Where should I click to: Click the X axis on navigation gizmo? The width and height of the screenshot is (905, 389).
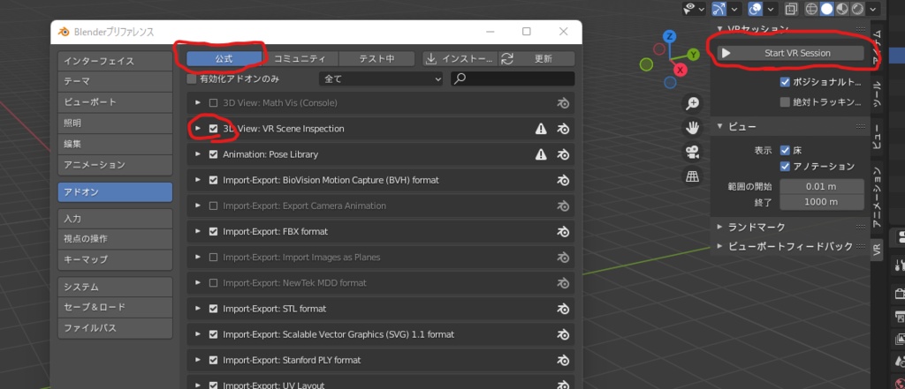pos(681,71)
